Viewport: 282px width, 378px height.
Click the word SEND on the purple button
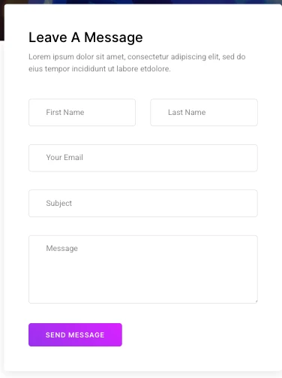click(55, 335)
